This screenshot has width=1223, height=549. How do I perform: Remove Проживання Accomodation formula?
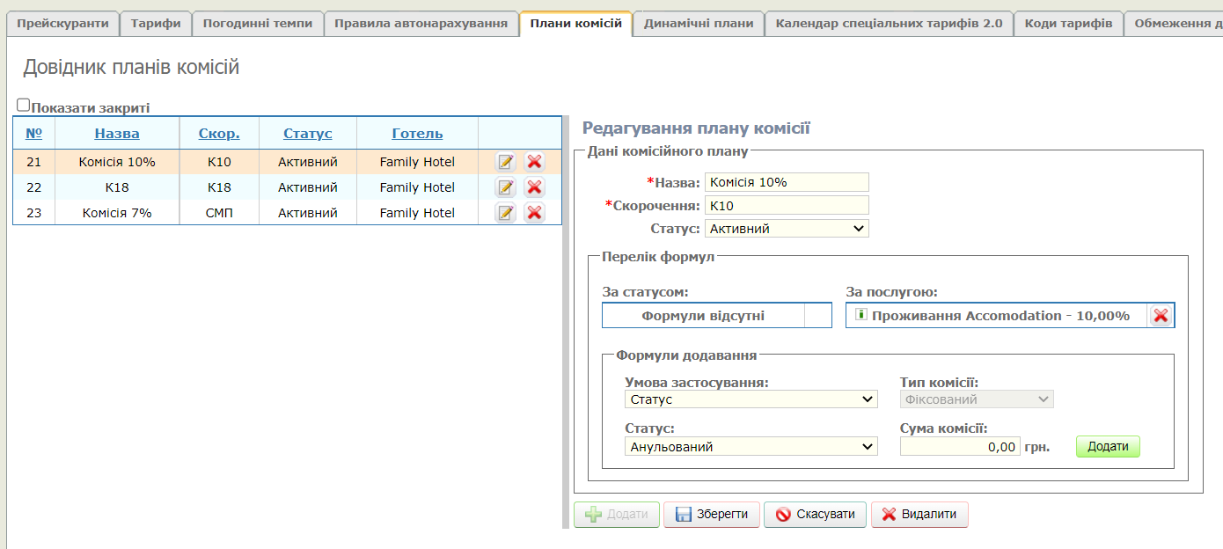point(1161,316)
